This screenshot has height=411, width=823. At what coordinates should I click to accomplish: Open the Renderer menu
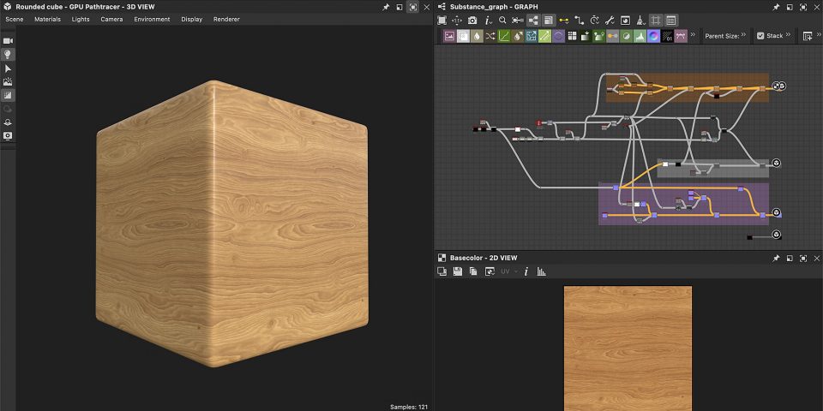click(x=226, y=19)
